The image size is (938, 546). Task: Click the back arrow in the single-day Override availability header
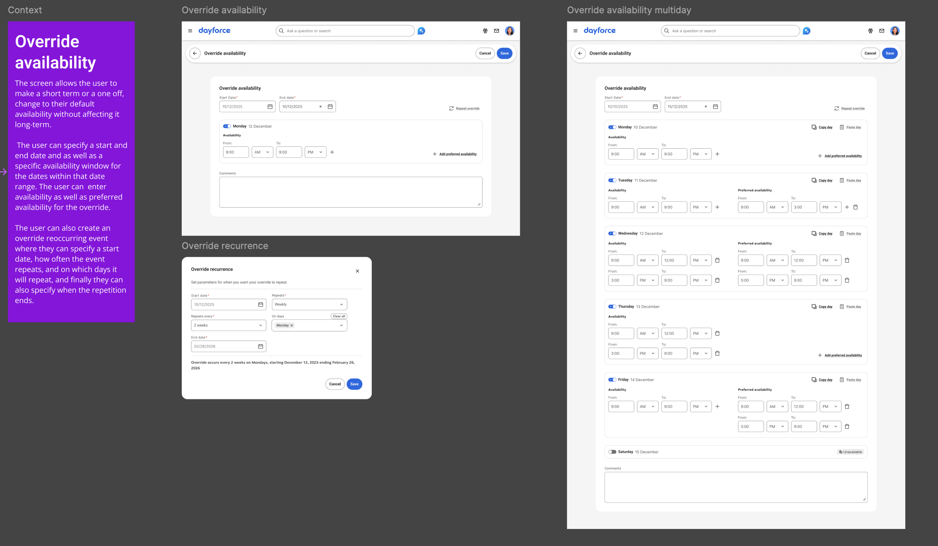[195, 53]
